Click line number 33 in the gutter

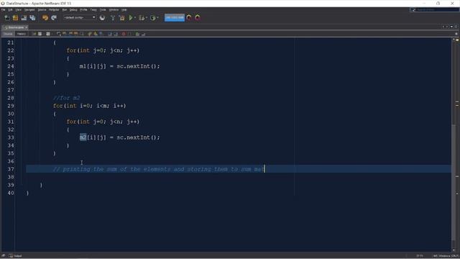11,137
